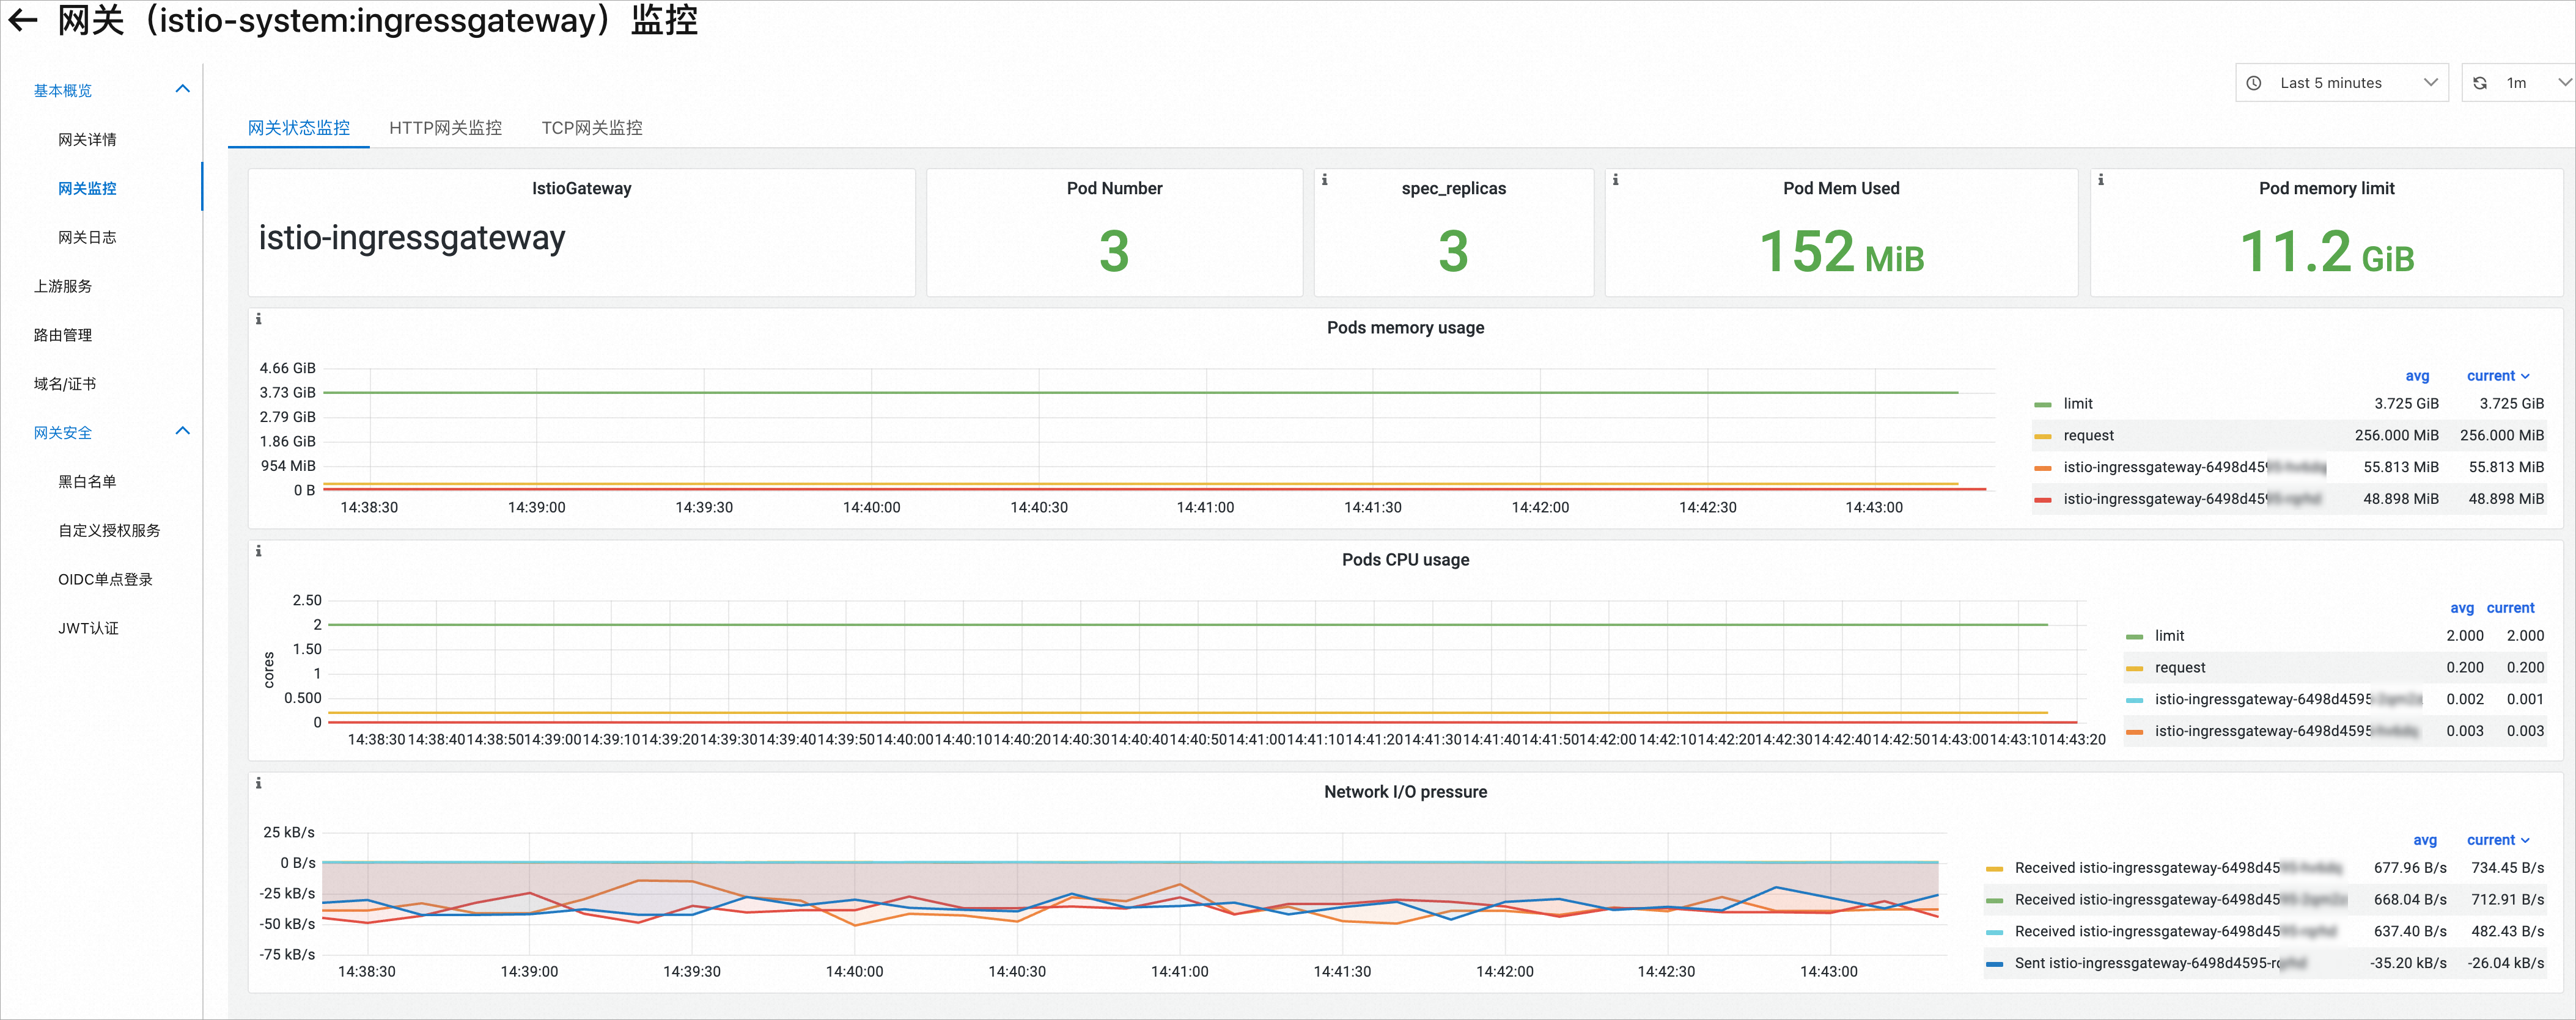Click the Pods memory usage panel title
Screen dimensions: 2576x1020
coord(1405,327)
